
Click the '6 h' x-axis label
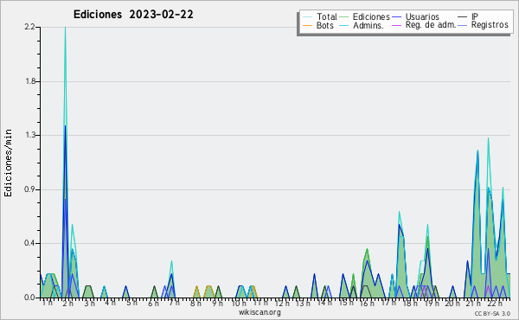tap(153, 303)
